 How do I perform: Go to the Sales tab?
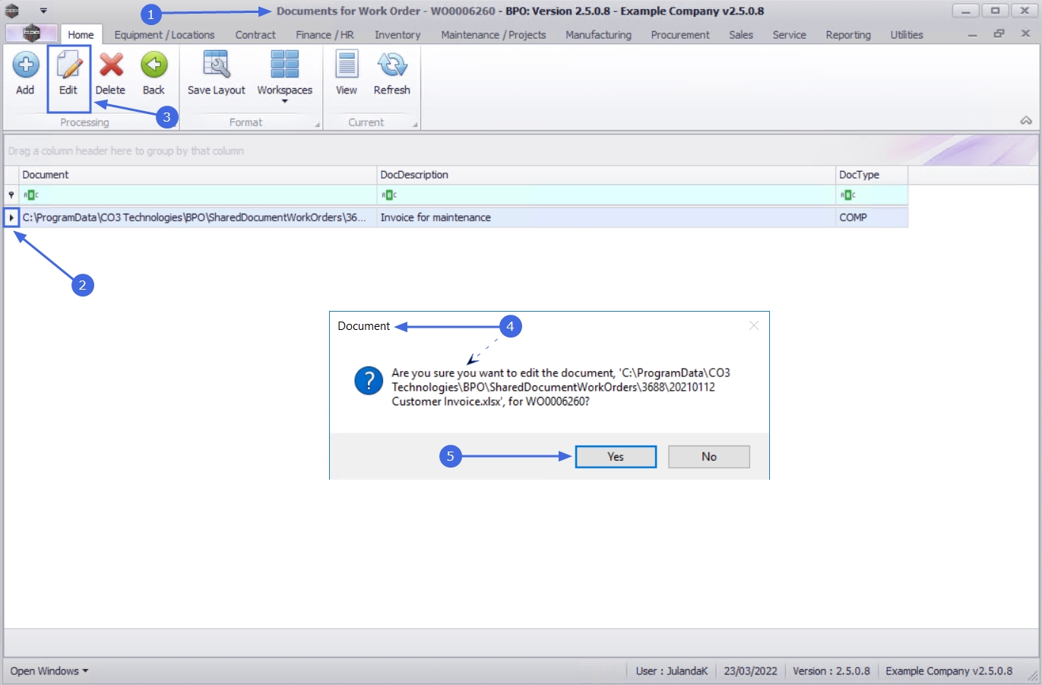pyautogui.click(x=741, y=35)
